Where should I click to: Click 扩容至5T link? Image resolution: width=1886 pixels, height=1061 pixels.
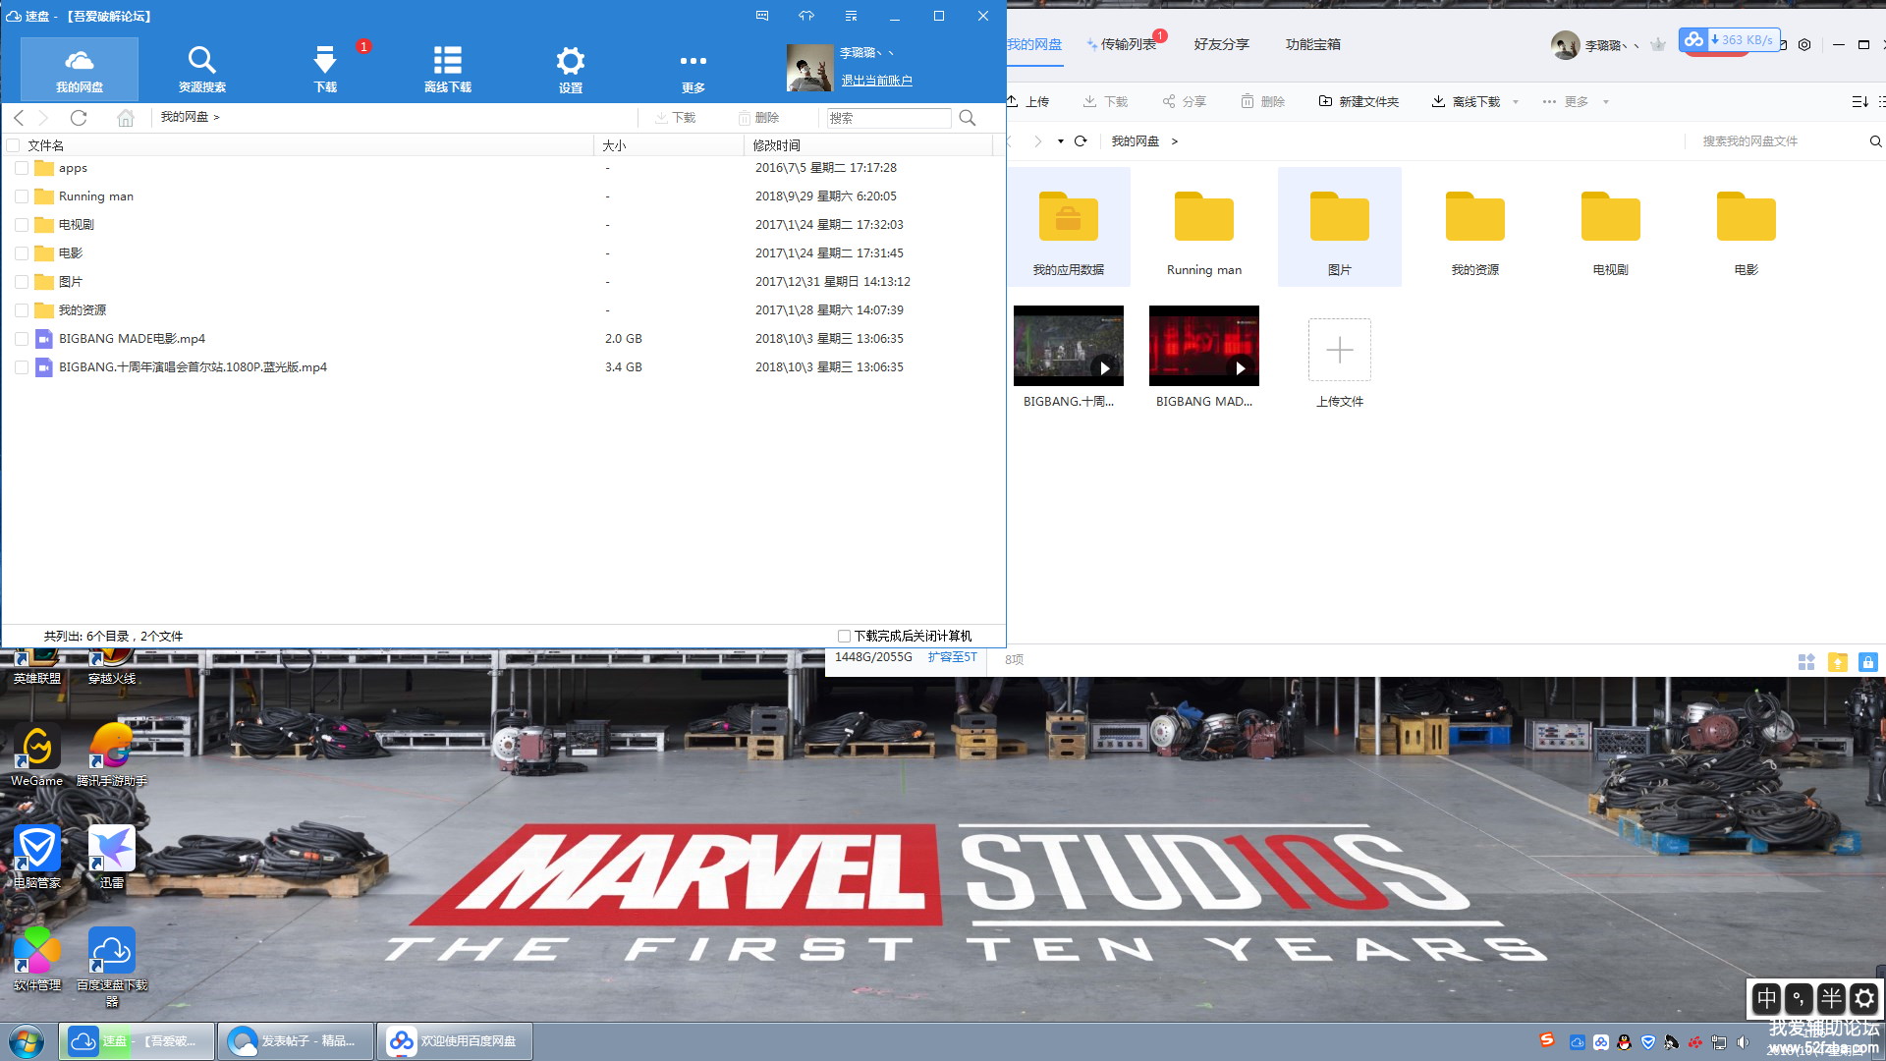(953, 657)
